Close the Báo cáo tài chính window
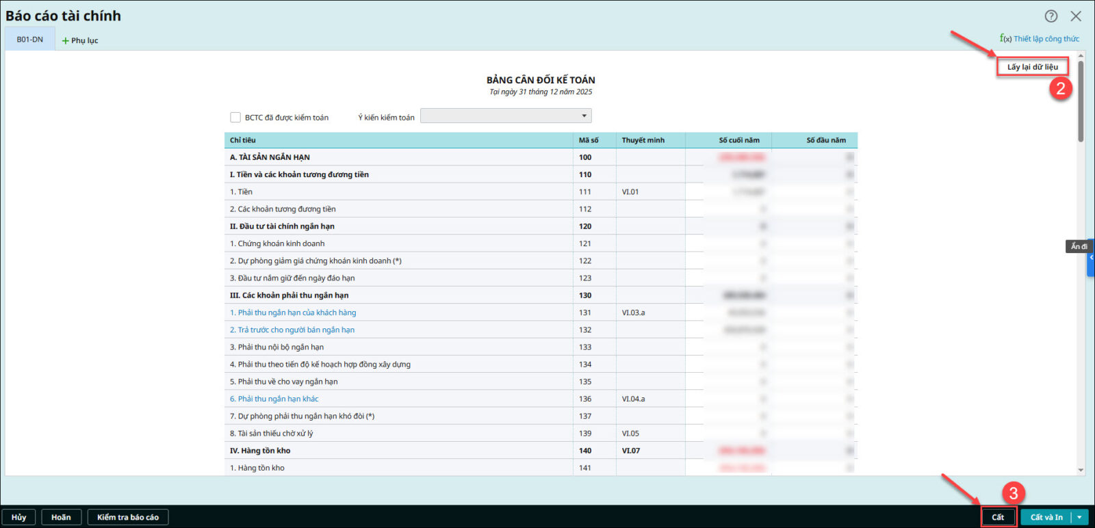Viewport: 1095px width, 528px height. 1076,16
